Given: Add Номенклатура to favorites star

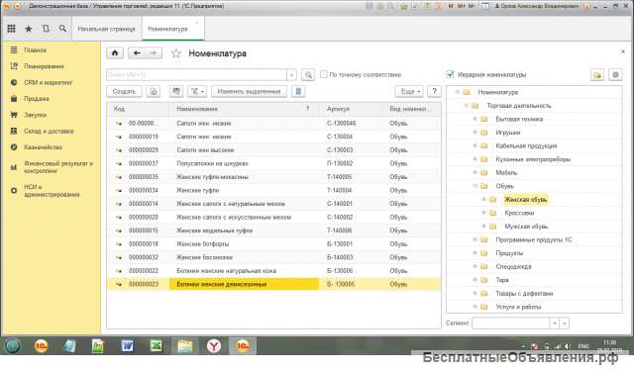Looking at the screenshot, I should pyautogui.click(x=176, y=53).
